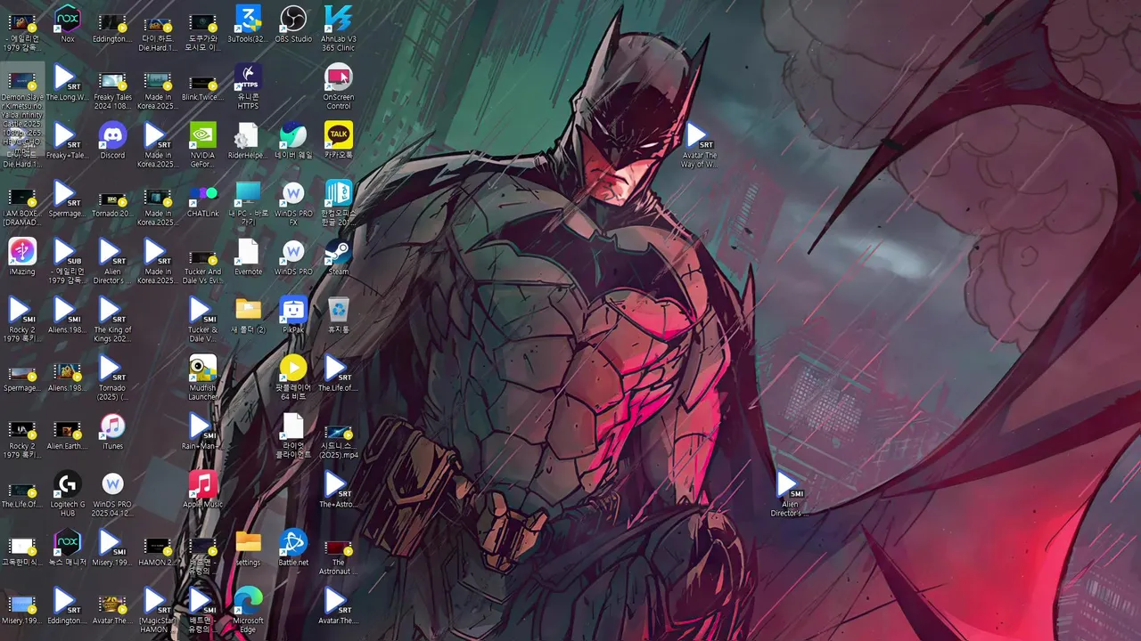Select Avatar The Way of W SRT file
This screenshot has width=1141, height=641.
(x=699, y=144)
